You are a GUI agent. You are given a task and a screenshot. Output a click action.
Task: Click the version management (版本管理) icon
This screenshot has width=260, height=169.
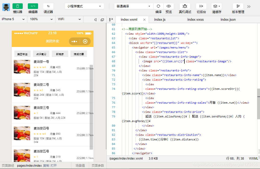tap(238, 6)
